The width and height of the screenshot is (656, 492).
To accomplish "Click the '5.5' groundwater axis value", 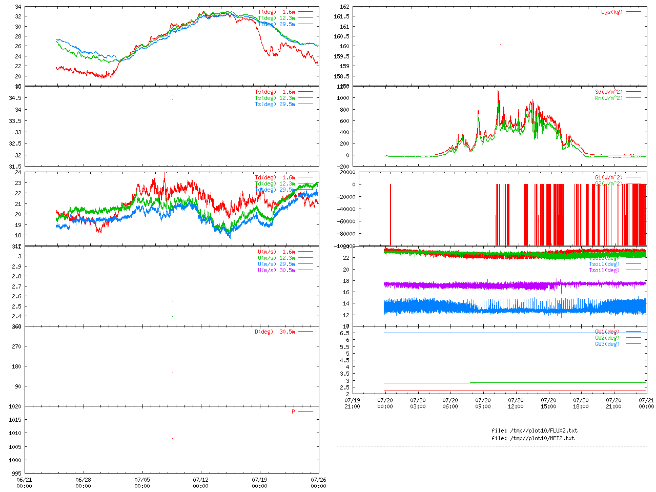I will tap(345, 347).
